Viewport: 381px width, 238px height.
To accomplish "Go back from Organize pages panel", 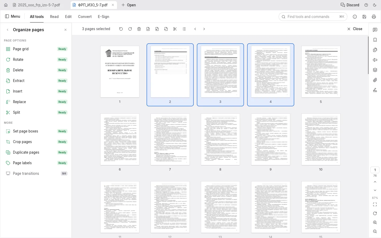I will [x=7, y=30].
